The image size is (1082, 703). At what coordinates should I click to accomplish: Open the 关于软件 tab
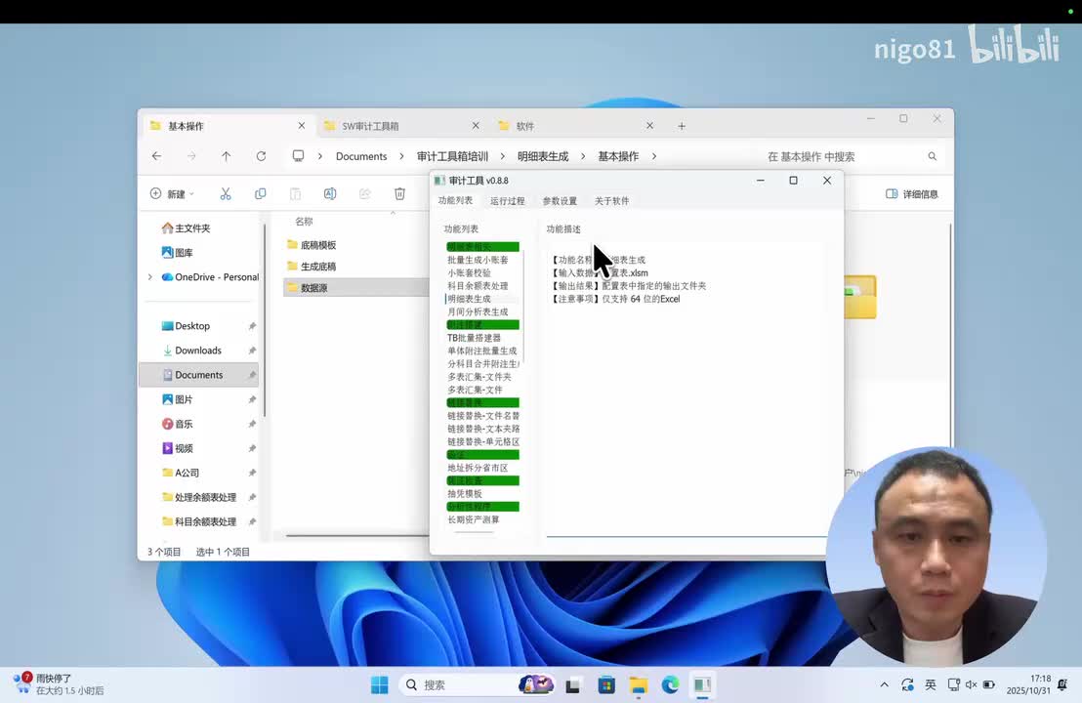pyautogui.click(x=612, y=201)
